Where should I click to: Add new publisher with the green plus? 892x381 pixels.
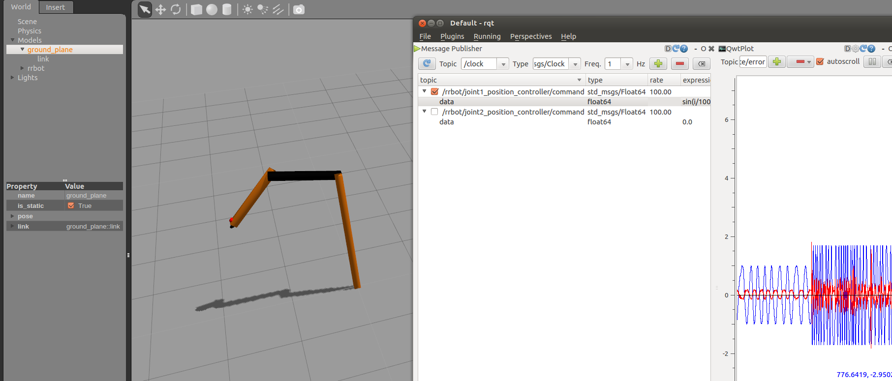658,63
